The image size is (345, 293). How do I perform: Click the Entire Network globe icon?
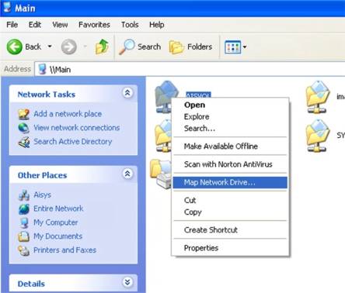click(x=24, y=209)
